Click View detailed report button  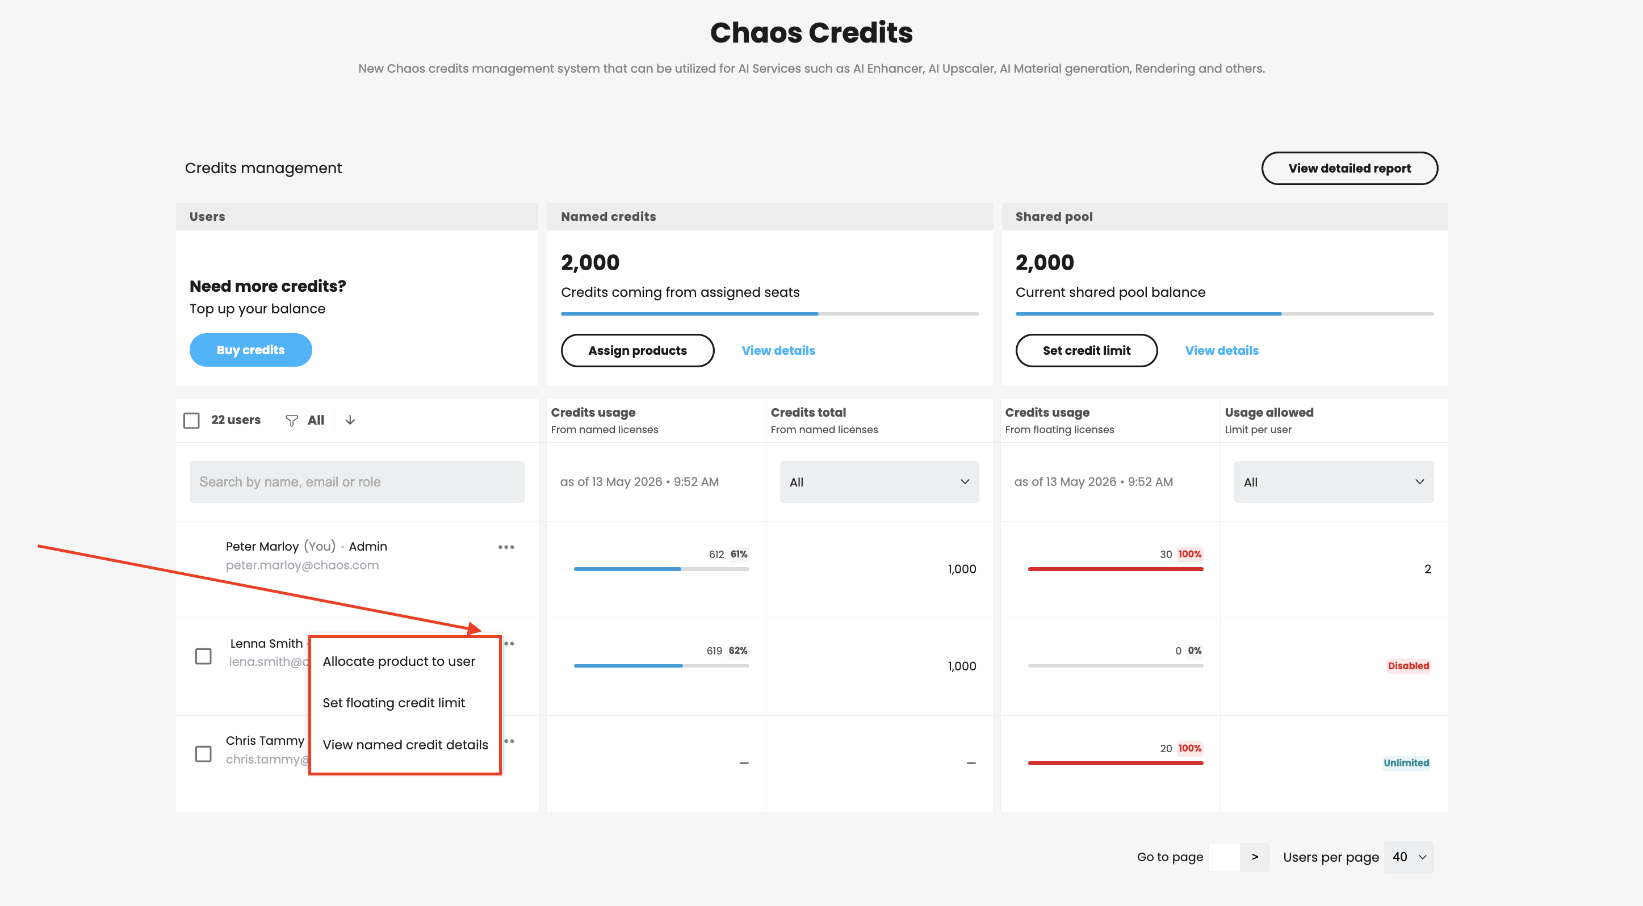click(x=1349, y=169)
